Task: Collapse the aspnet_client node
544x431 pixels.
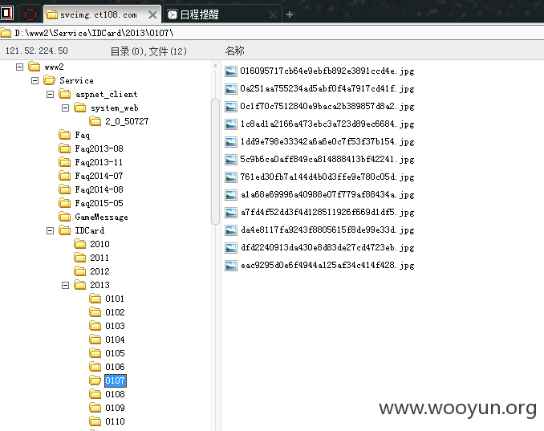Action: point(50,95)
